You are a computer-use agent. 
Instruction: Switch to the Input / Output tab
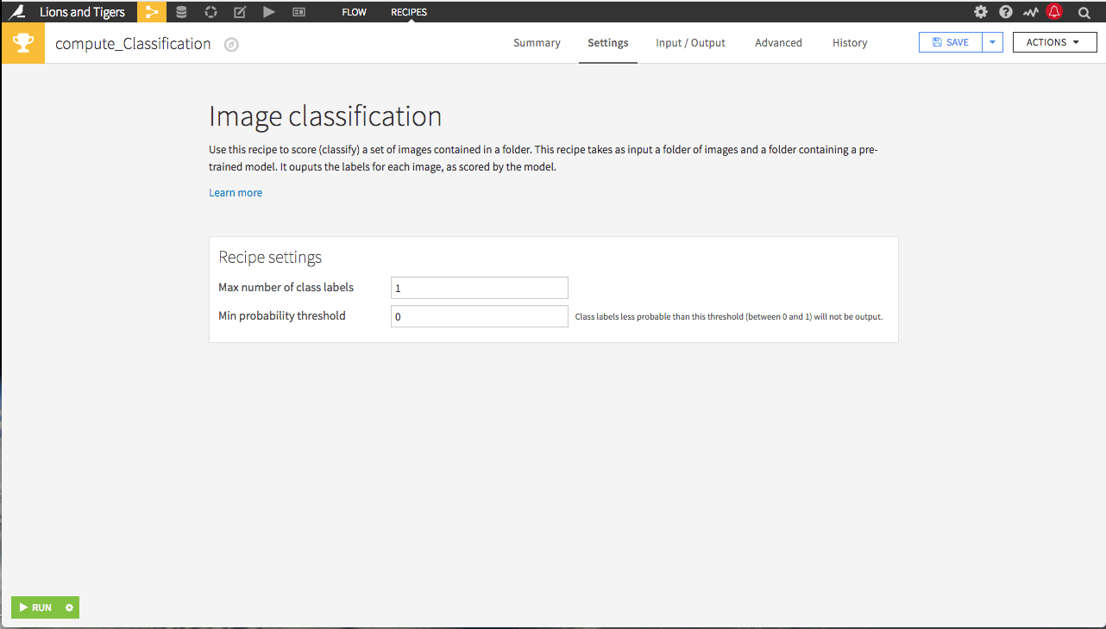tap(690, 43)
